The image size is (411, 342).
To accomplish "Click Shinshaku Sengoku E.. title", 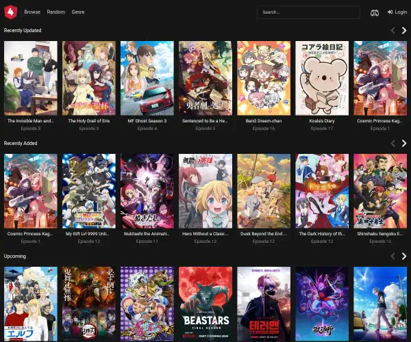I will [380, 234].
